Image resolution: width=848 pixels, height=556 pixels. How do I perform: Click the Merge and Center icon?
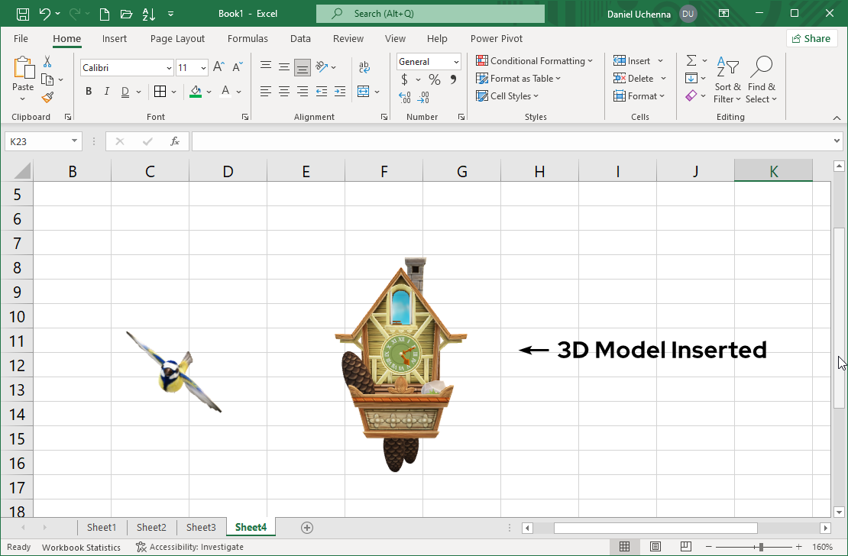pos(364,91)
